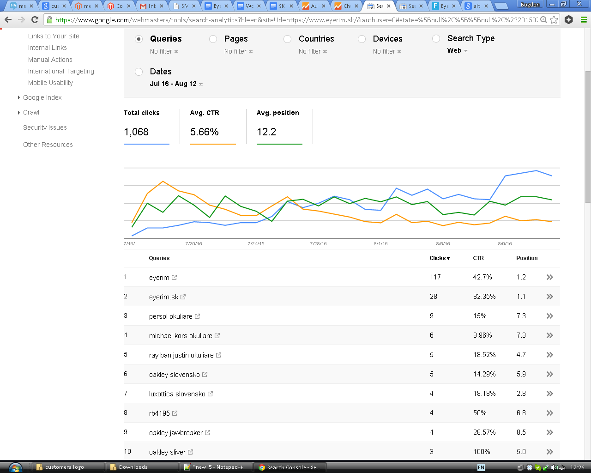Click double-chevron icon in ray ban justin row
Image resolution: width=591 pixels, height=473 pixels.
[x=549, y=355]
